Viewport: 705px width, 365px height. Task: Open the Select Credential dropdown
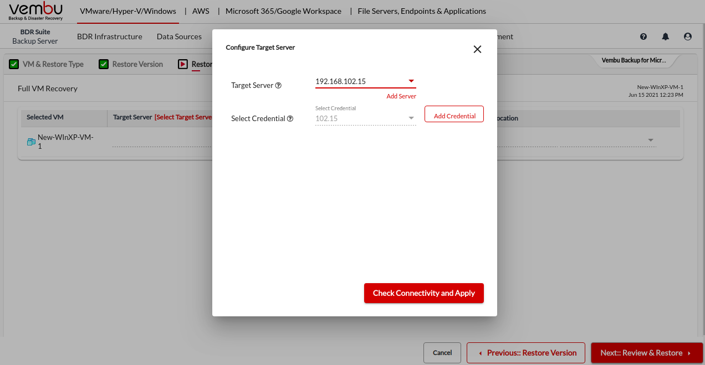411,118
